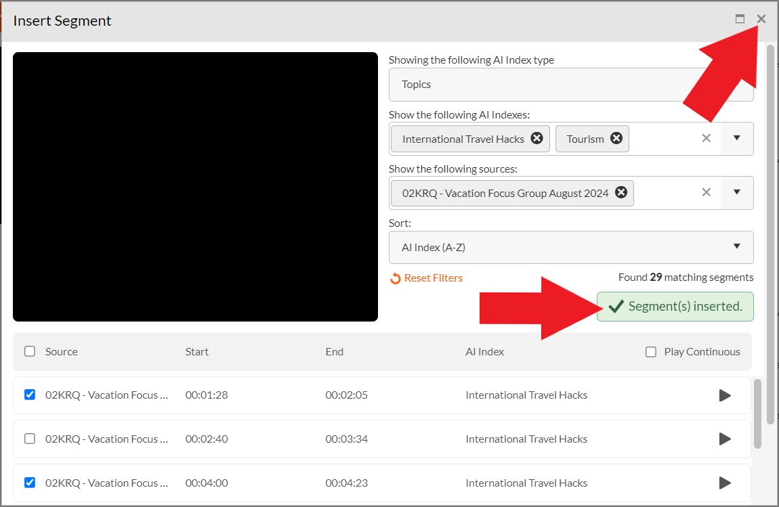Click AI Index text in the 00:01:28 row
Image resolution: width=779 pixels, height=507 pixels.
click(526, 395)
